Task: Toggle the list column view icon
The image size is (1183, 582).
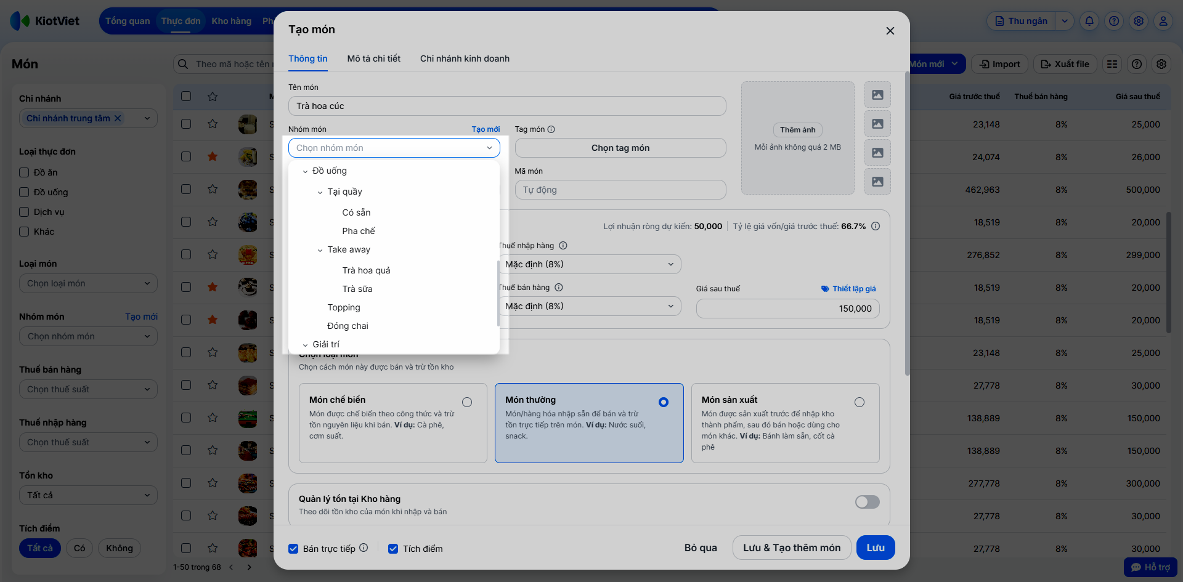Action: pyautogui.click(x=1112, y=64)
